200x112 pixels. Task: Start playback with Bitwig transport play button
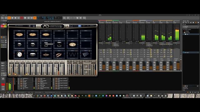click(x=9, y=18)
